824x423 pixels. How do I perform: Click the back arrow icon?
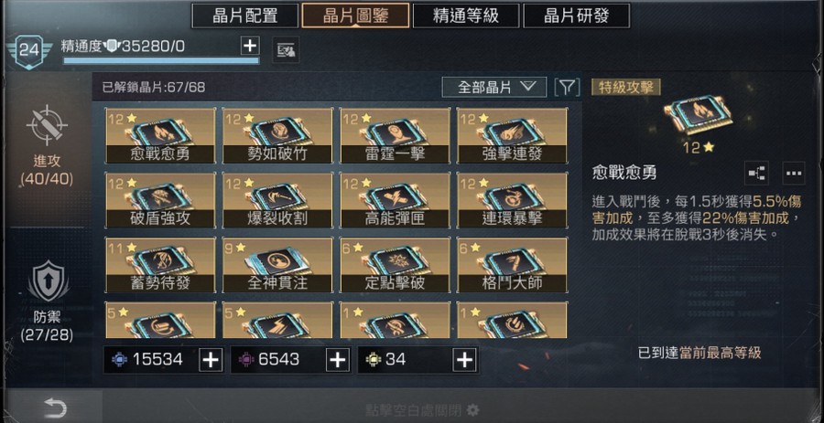click(55, 407)
